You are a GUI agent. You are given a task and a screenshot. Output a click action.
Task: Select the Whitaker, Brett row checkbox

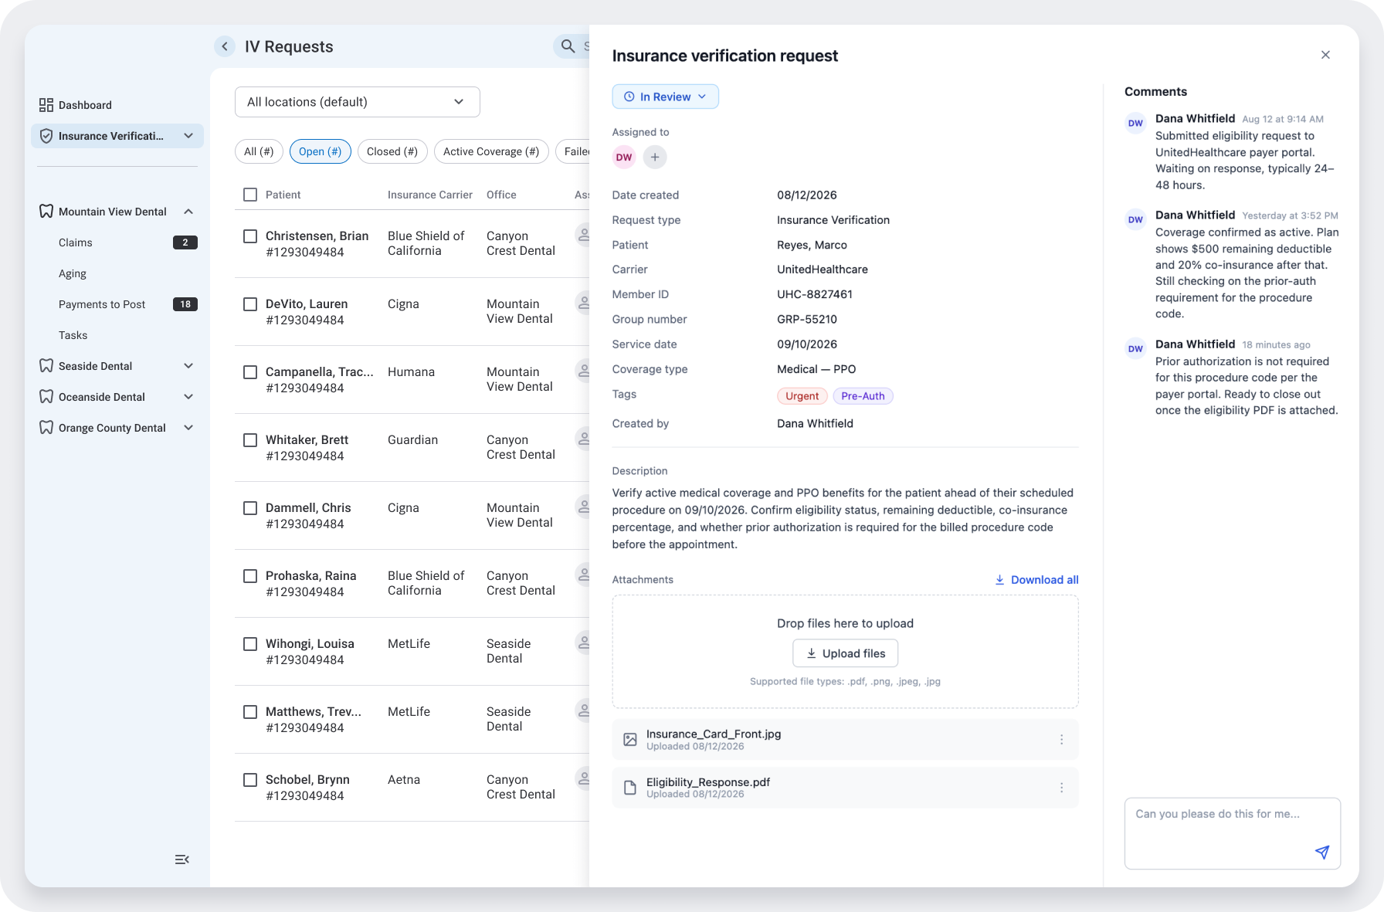point(250,440)
